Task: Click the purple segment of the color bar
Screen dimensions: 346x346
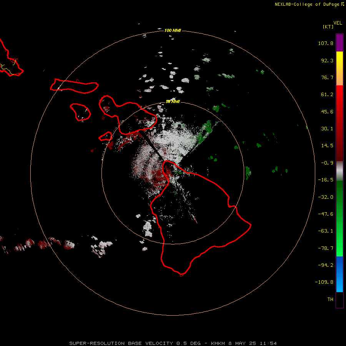Action: (339, 43)
